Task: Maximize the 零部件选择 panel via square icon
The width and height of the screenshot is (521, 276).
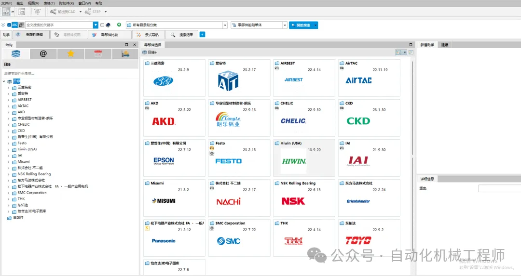Action: (x=411, y=44)
